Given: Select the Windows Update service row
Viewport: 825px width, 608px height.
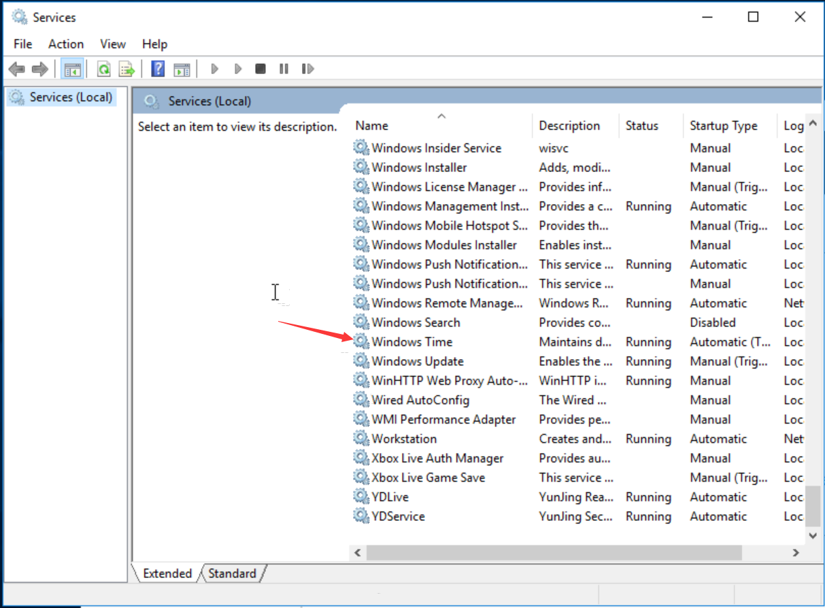Looking at the screenshot, I should coord(417,361).
